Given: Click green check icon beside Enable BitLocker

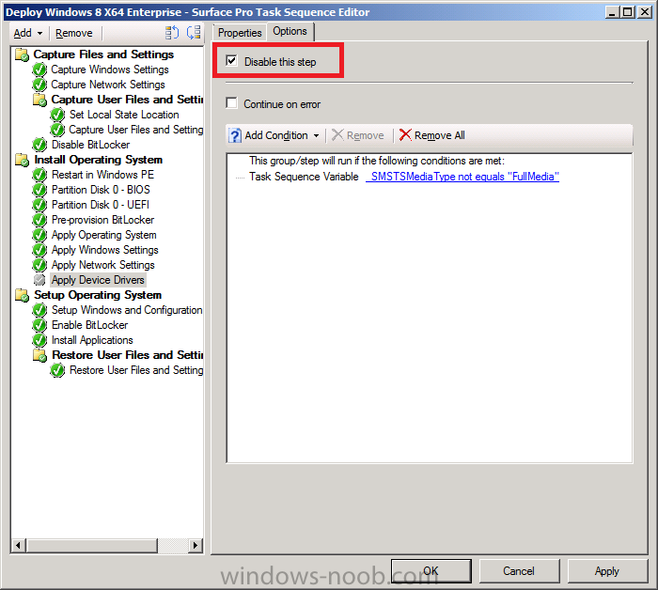Looking at the screenshot, I should [39, 325].
